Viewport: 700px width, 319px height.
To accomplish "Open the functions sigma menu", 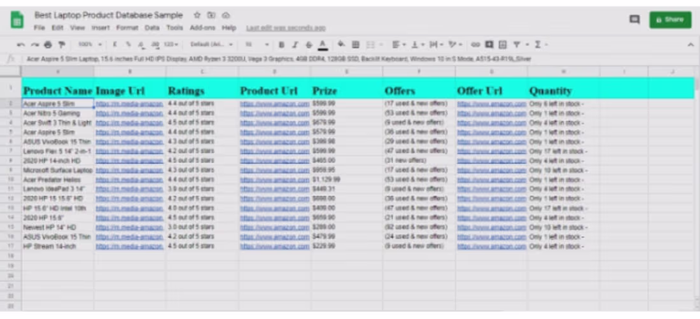I will 538,45.
